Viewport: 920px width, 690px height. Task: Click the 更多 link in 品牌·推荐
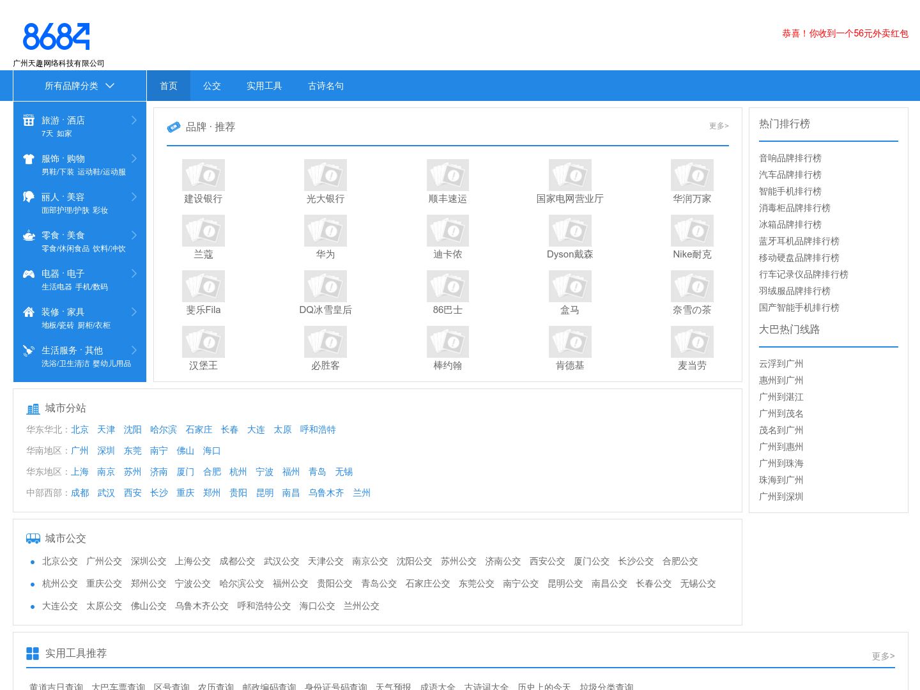(719, 126)
